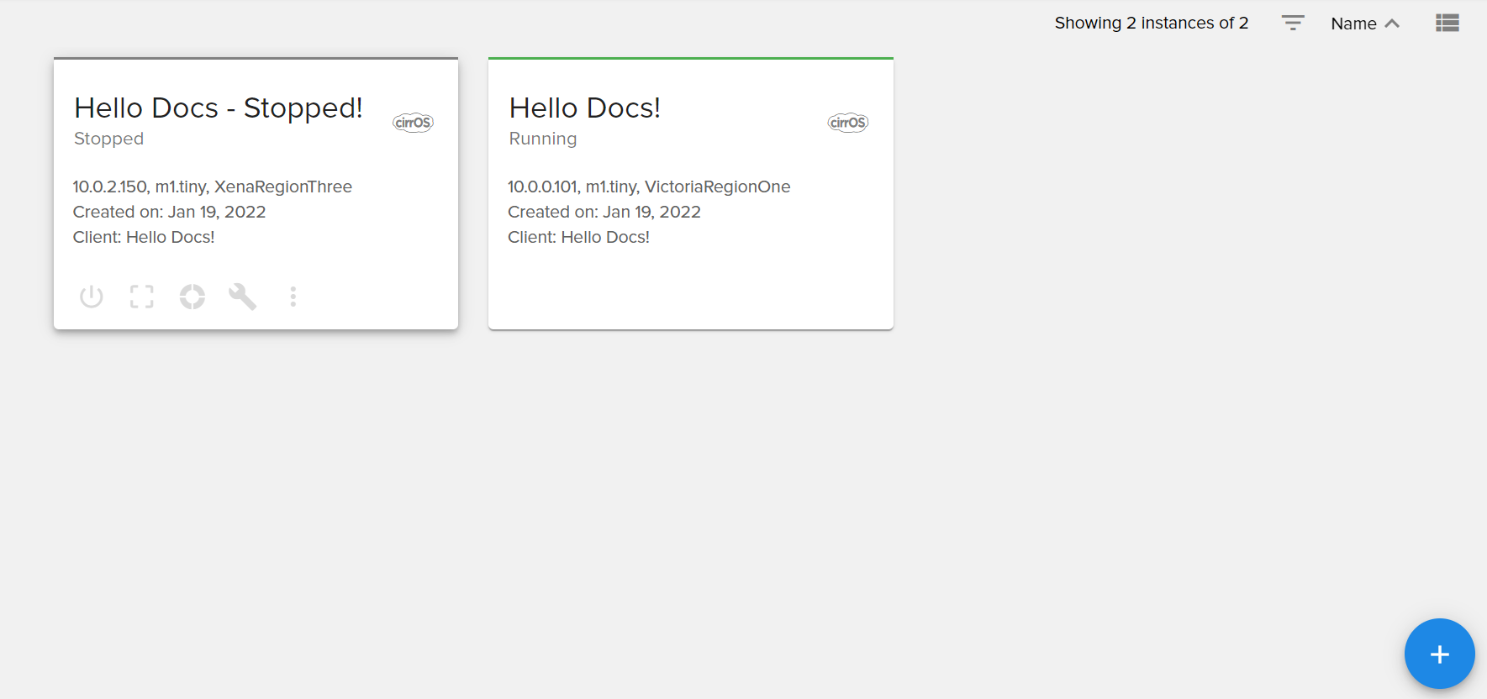
Task: Click the blue add instance button
Action: click(x=1439, y=654)
